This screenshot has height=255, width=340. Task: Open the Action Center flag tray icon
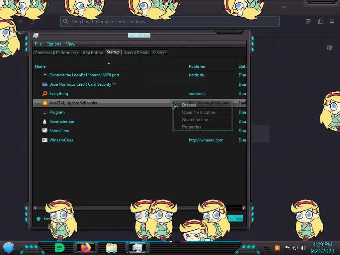pos(287,248)
